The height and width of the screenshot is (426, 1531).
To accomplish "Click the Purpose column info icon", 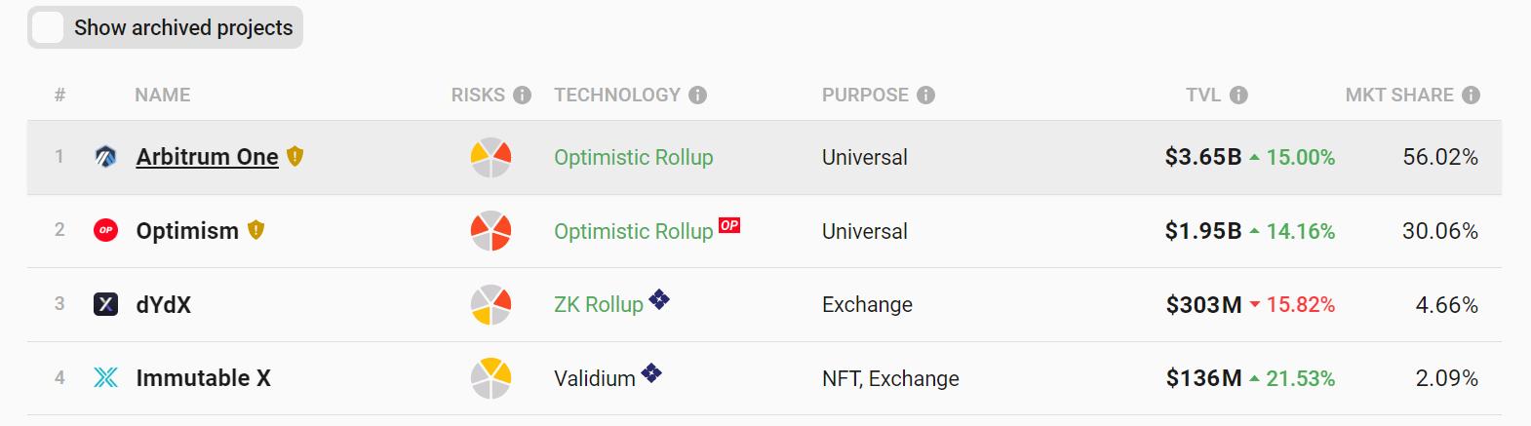I will point(925,95).
